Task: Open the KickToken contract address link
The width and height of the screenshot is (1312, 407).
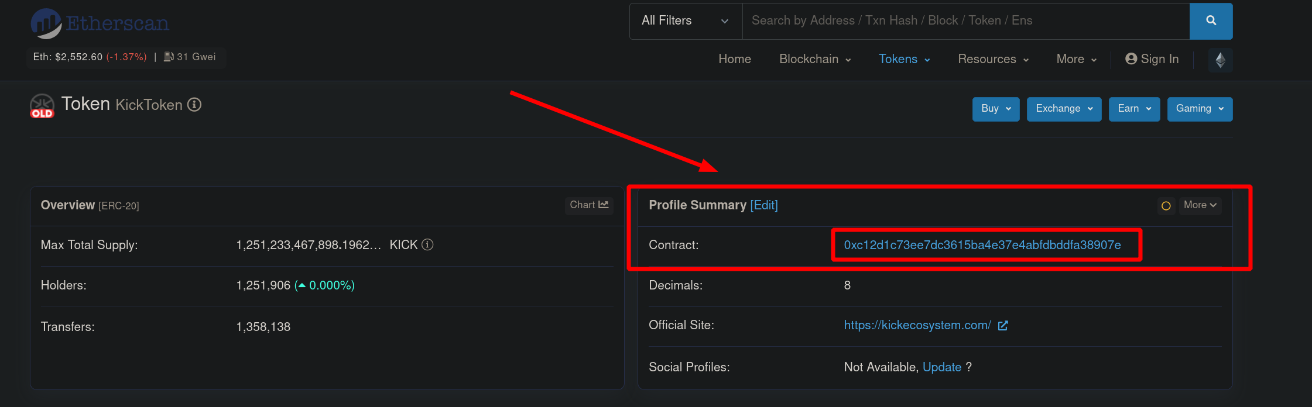Action: pyautogui.click(x=982, y=245)
